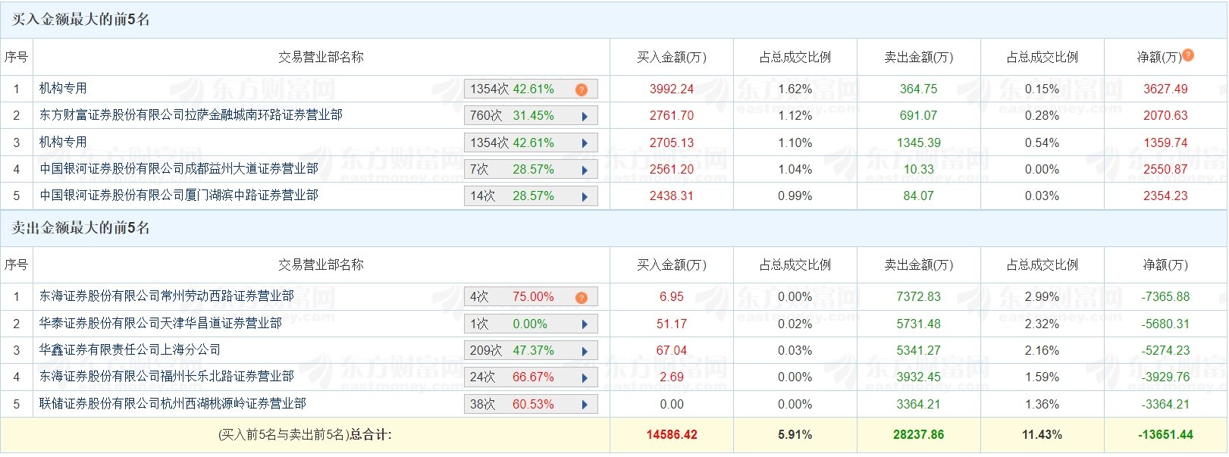This screenshot has width=1229, height=457.
Task: Click the buy amount 67.04
Action: click(x=672, y=350)
